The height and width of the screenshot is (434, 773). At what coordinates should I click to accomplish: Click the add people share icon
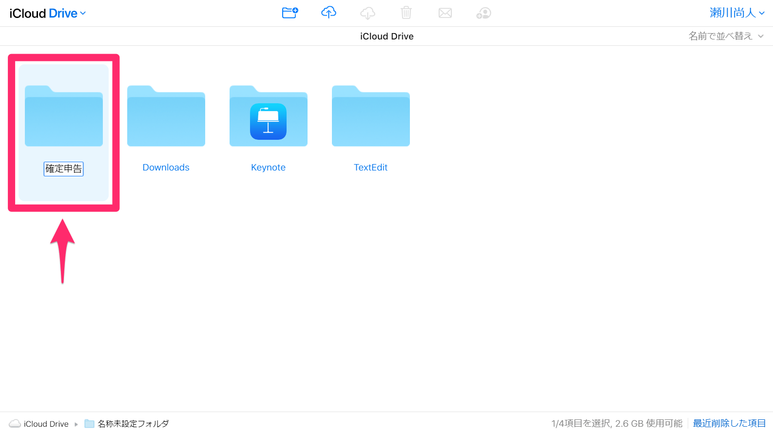[x=483, y=13]
